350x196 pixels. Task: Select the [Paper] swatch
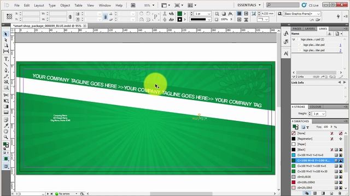[317, 144]
